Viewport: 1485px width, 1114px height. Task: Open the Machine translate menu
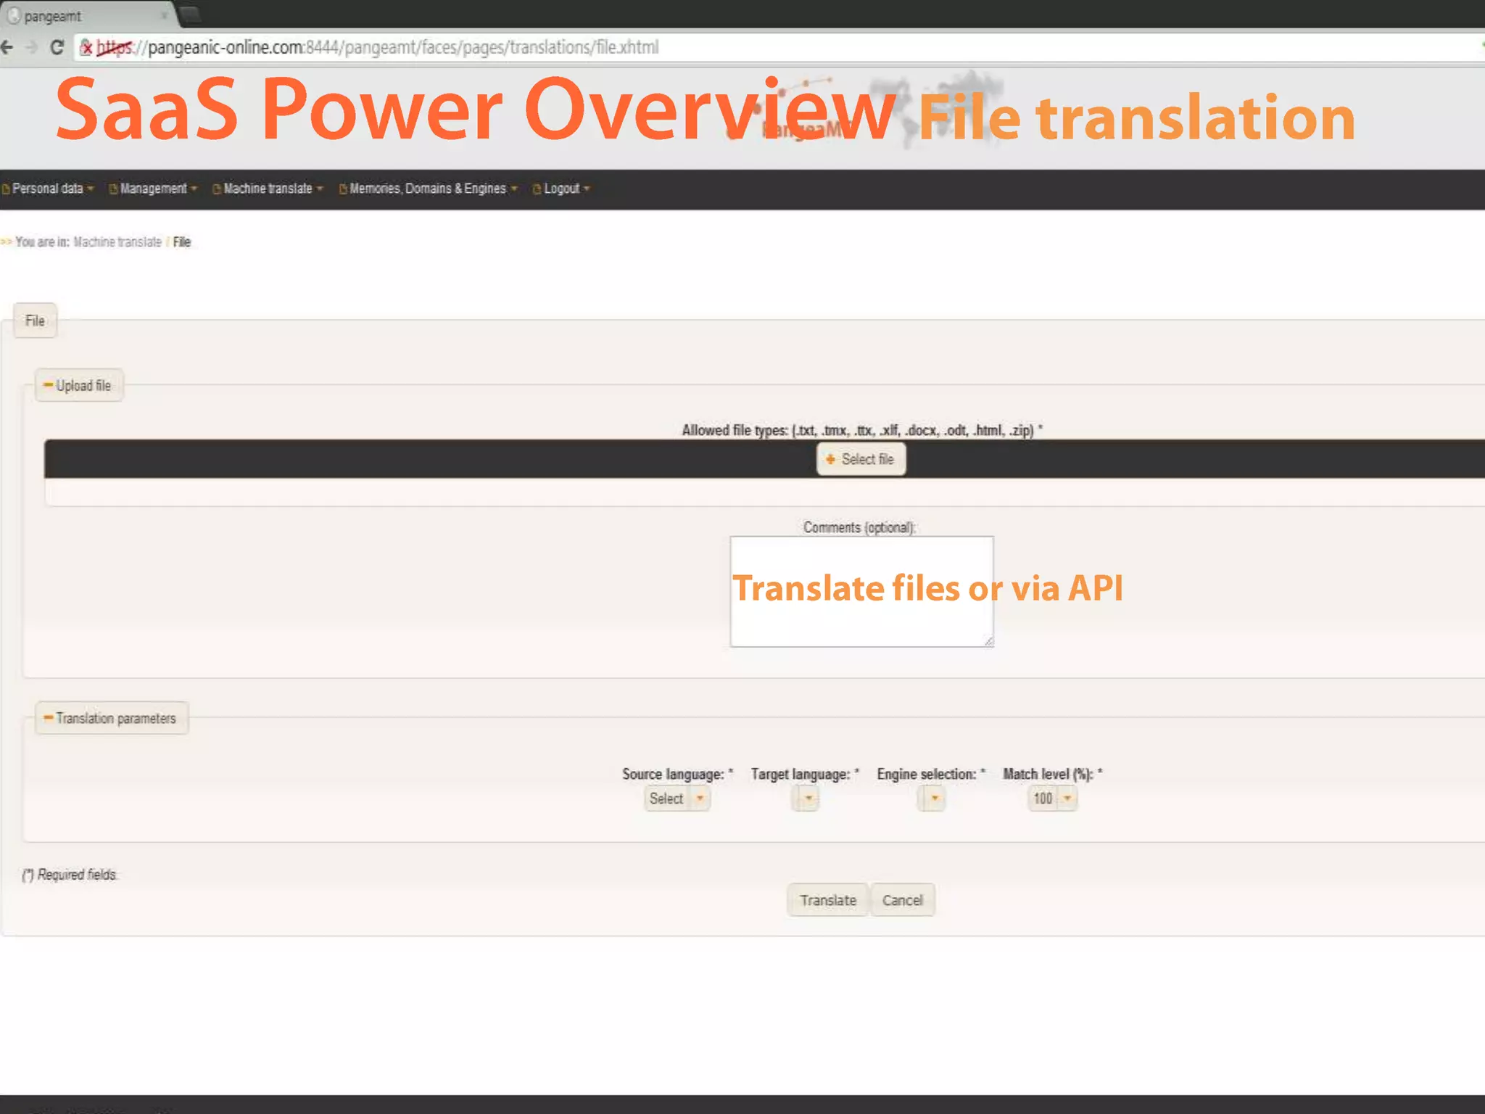[268, 189]
